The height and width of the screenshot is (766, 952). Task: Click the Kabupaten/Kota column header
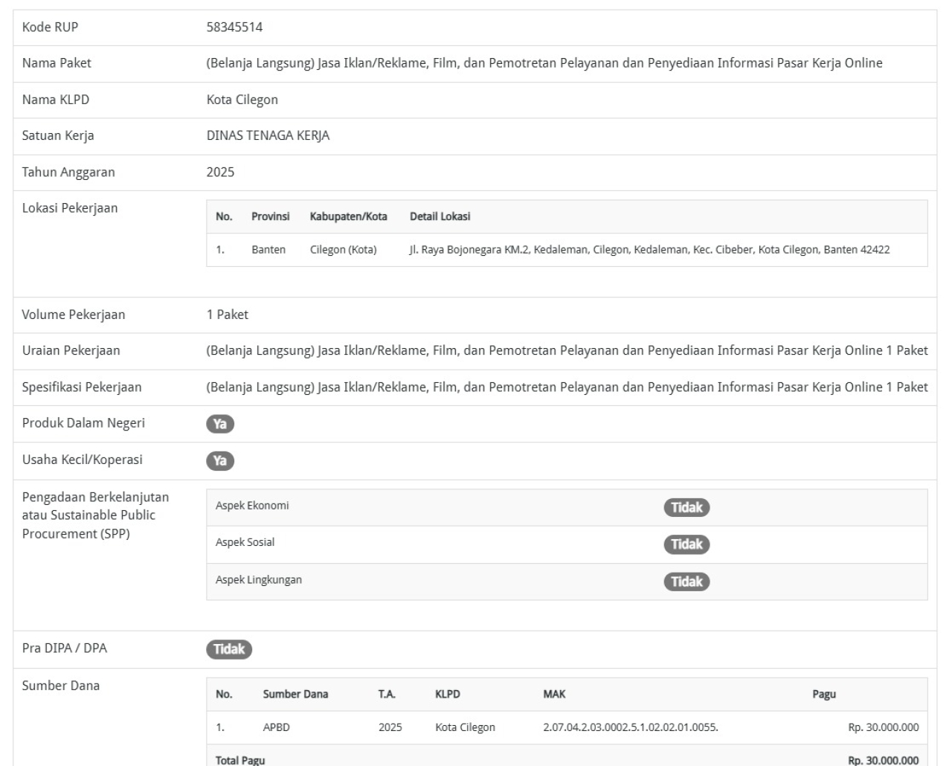click(x=348, y=216)
